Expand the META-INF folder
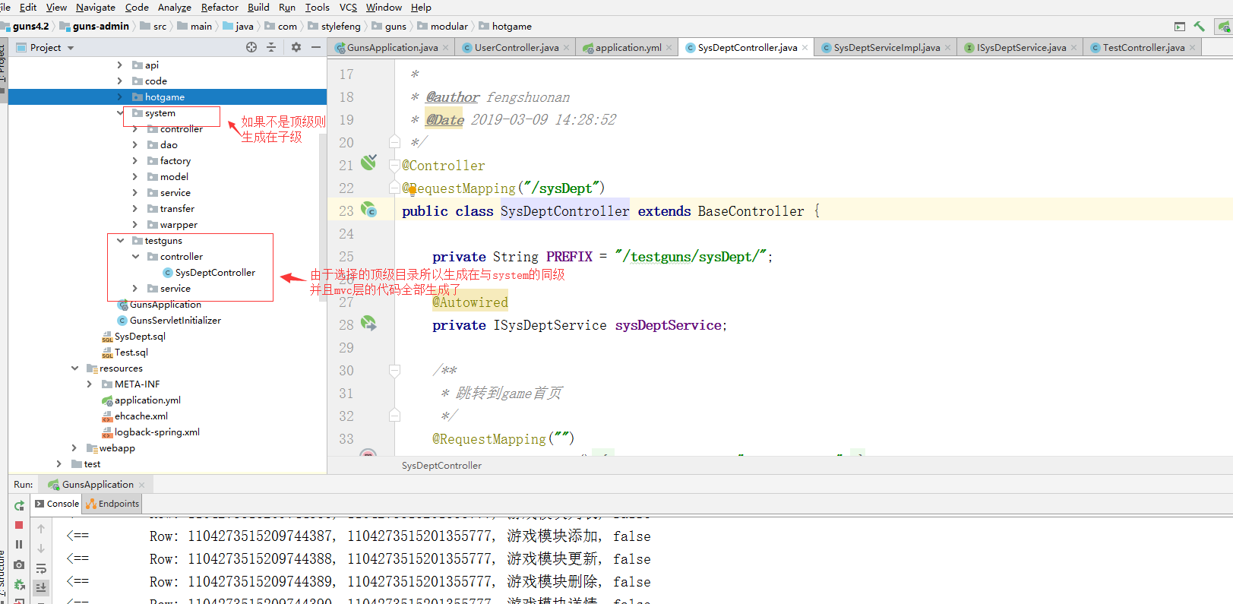 pyautogui.click(x=90, y=384)
